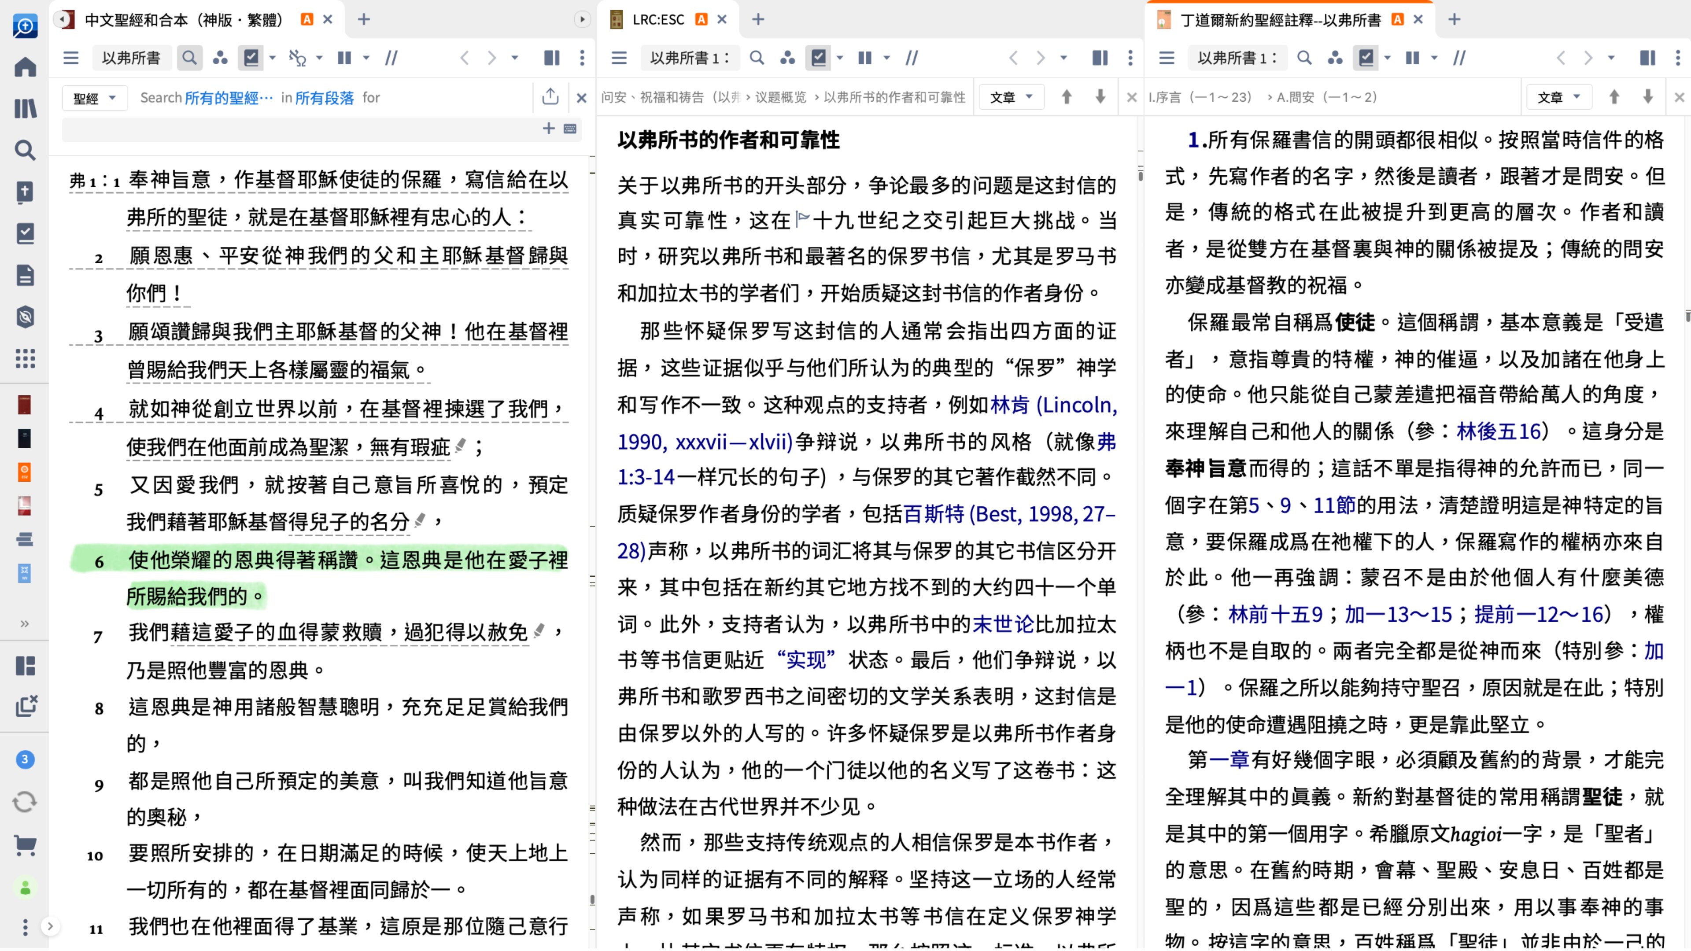Toggle the checkmark book button in the Tyndale commentary panel
Viewport: 1691px width, 951px height.
pos(1366,58)
